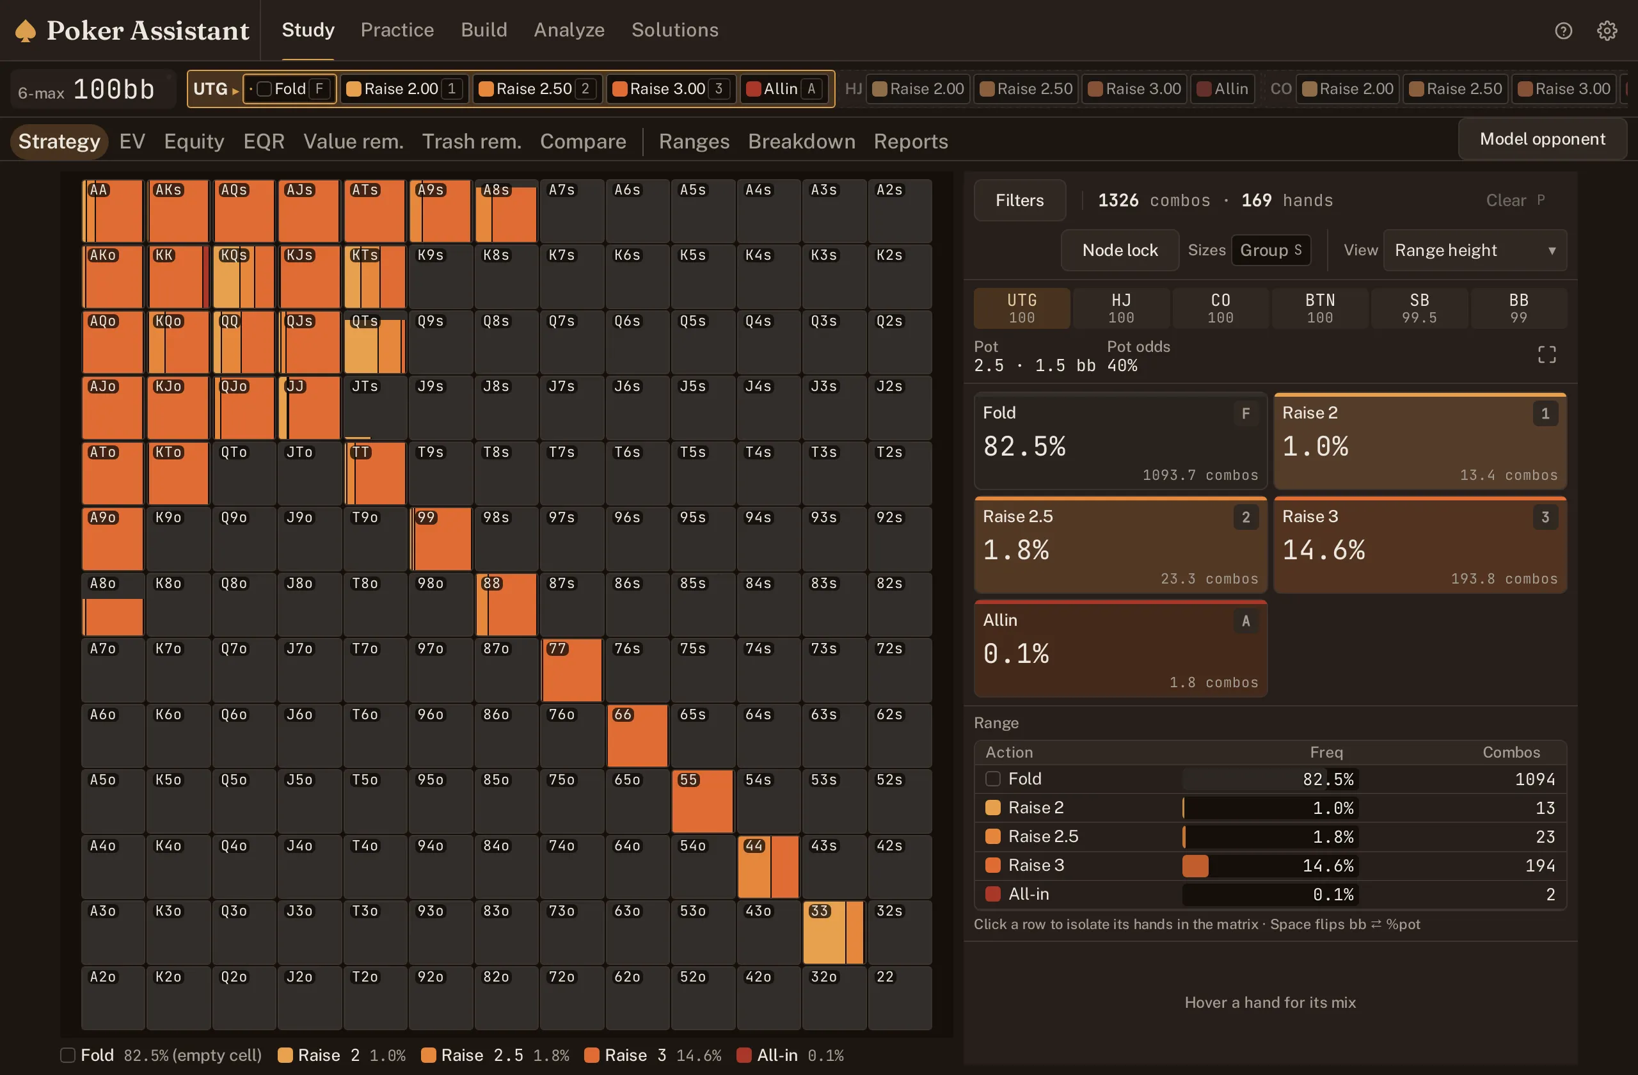
Task: Toggle the Fold checkbox in Range table
Action: click(992, 778)
